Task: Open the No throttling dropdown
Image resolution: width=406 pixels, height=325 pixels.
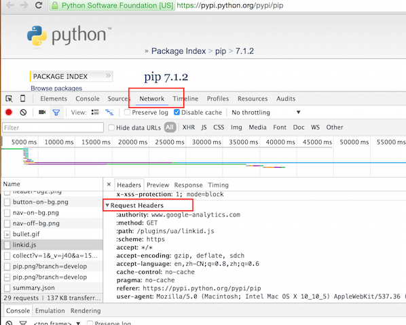Action: (x=265, y=113)
